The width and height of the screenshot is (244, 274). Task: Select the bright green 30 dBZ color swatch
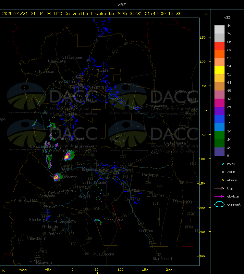pos(219,135)
